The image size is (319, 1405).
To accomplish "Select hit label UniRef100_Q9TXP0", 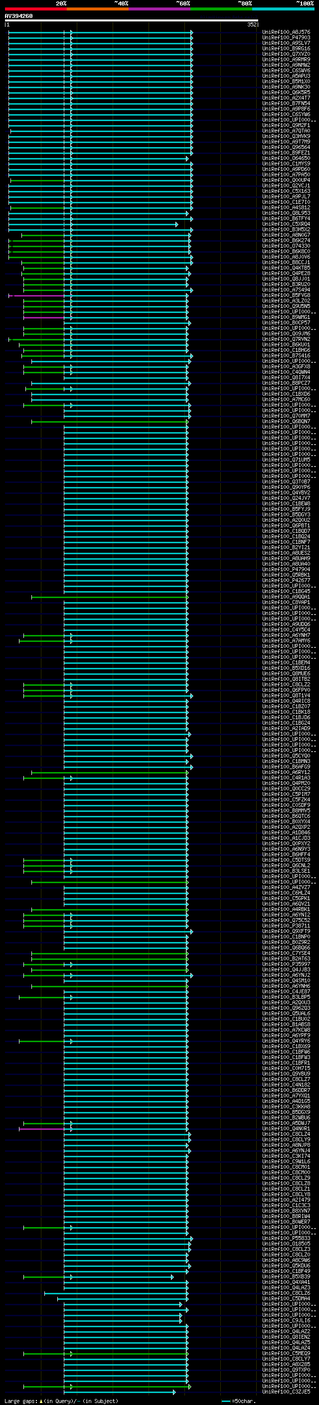I will [x=286, y=1370].
